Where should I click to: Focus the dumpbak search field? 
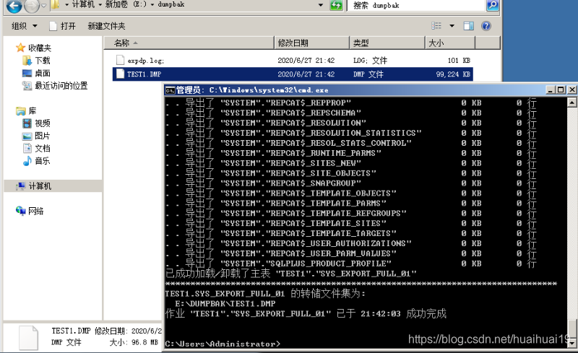pyautogui.click(x=415, y=5)
